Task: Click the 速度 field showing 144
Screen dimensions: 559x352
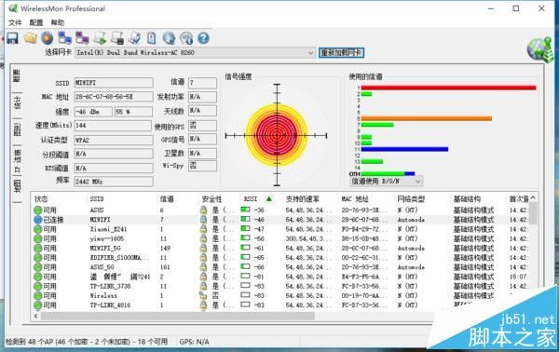Action: pos(113,126)
